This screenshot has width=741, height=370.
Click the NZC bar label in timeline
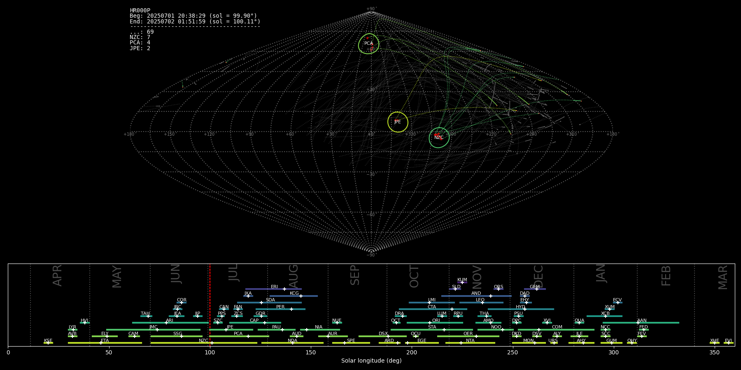tap(204, 341)
